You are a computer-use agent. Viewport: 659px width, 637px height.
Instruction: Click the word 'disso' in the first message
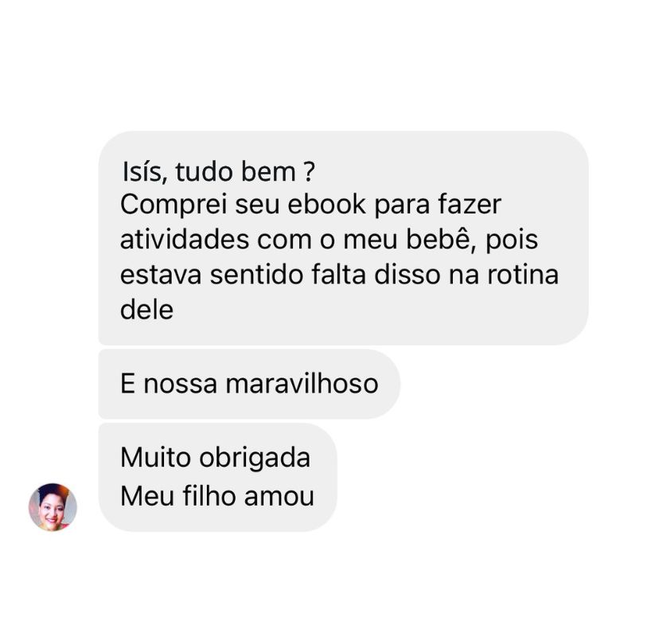coord(407,275)
